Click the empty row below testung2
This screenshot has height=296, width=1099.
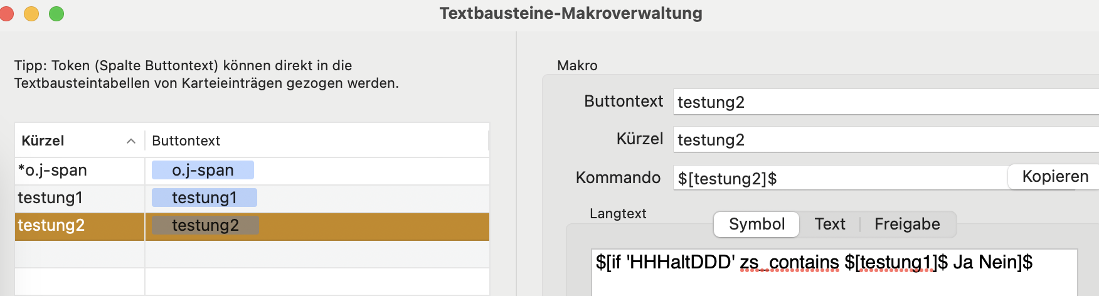[x=252, y=255]
